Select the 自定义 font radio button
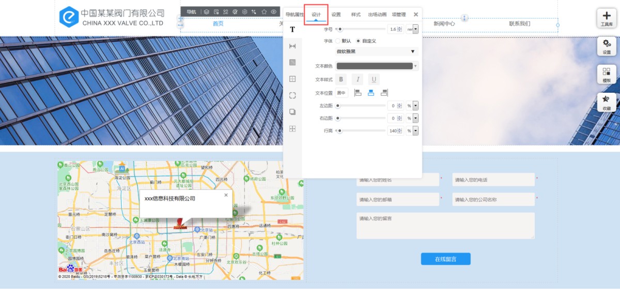Image resolution: width=620 pixels, height=297 pixels. click(359, 41)
